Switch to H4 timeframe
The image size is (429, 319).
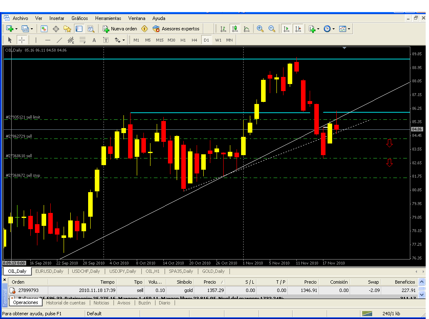click(194, 40)
